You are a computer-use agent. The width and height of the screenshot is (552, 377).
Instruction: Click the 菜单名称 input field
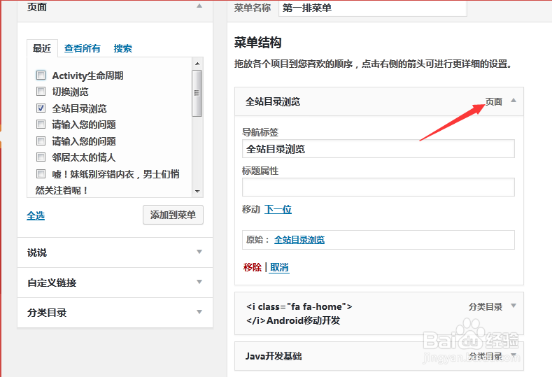(373, 8)
